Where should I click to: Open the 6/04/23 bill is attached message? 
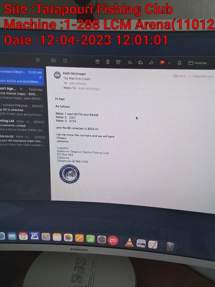point(22,110)
